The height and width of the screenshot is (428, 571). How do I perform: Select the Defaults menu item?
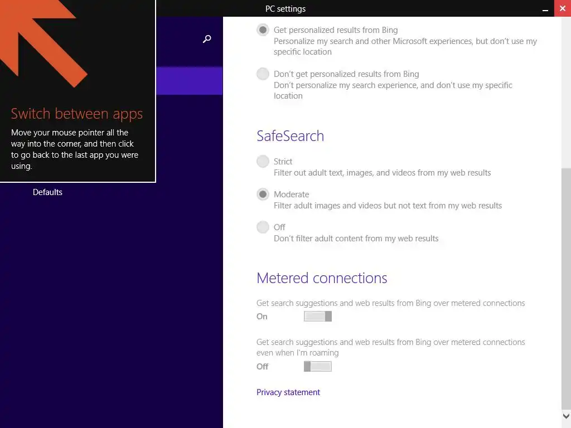click(x=47, y=192)
